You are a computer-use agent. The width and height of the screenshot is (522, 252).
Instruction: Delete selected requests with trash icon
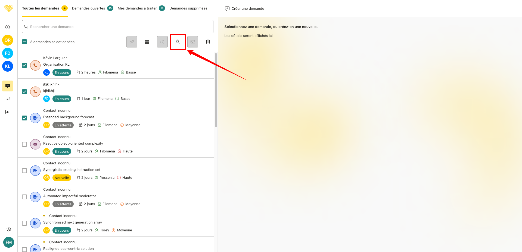click(x=208, y=42)
